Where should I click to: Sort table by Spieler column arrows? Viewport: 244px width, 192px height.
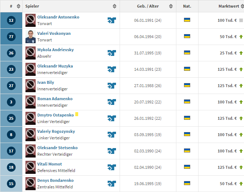coord(115,7)
